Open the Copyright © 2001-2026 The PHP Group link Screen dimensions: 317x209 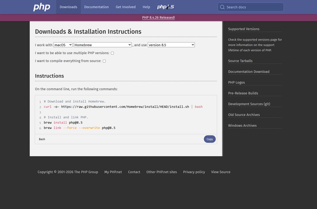68,172
